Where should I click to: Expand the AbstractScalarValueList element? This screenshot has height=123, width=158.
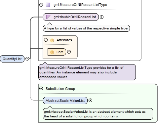(x=90, y=100)
